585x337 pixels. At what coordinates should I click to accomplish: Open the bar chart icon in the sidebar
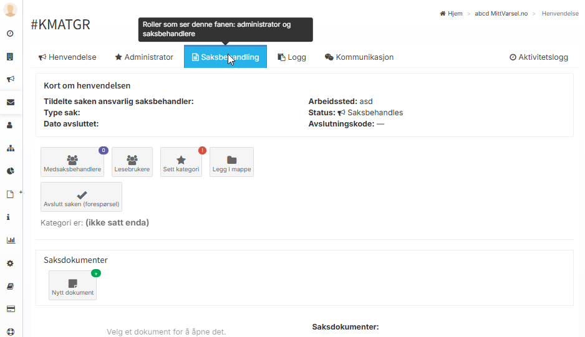pos(10,240)
